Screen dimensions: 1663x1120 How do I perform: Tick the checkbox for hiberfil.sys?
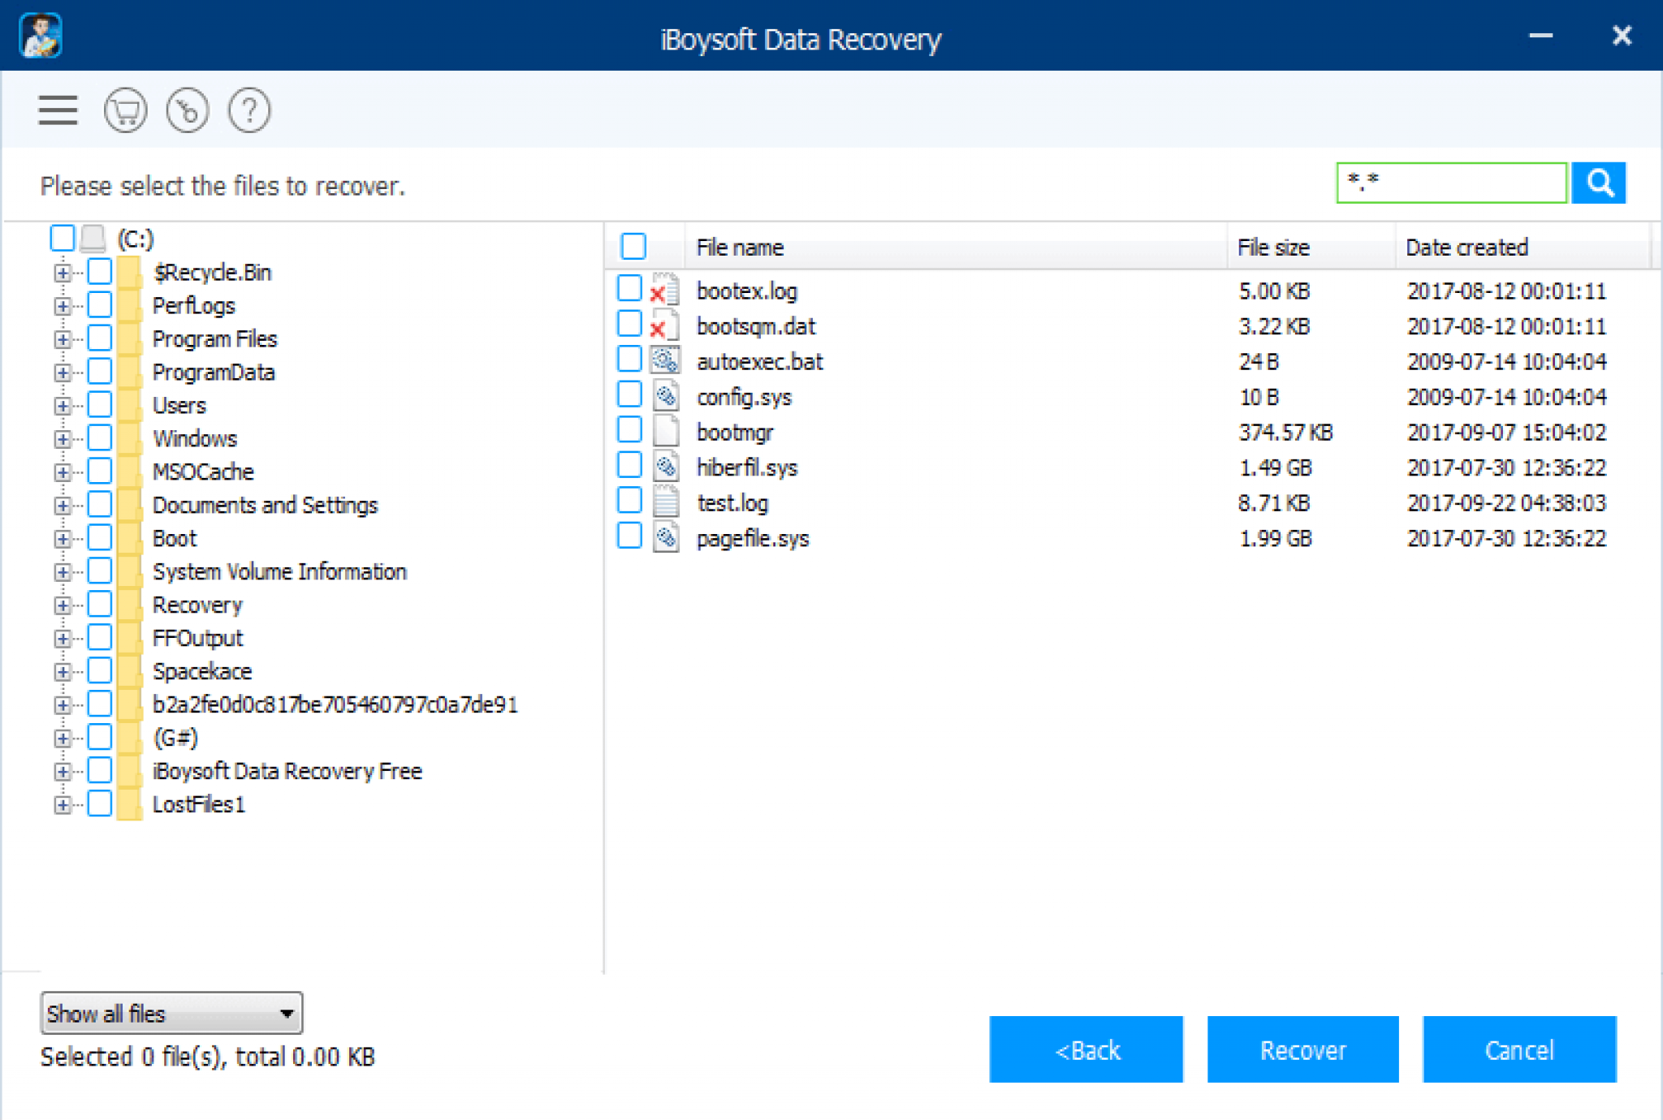(x=629, y=465)
